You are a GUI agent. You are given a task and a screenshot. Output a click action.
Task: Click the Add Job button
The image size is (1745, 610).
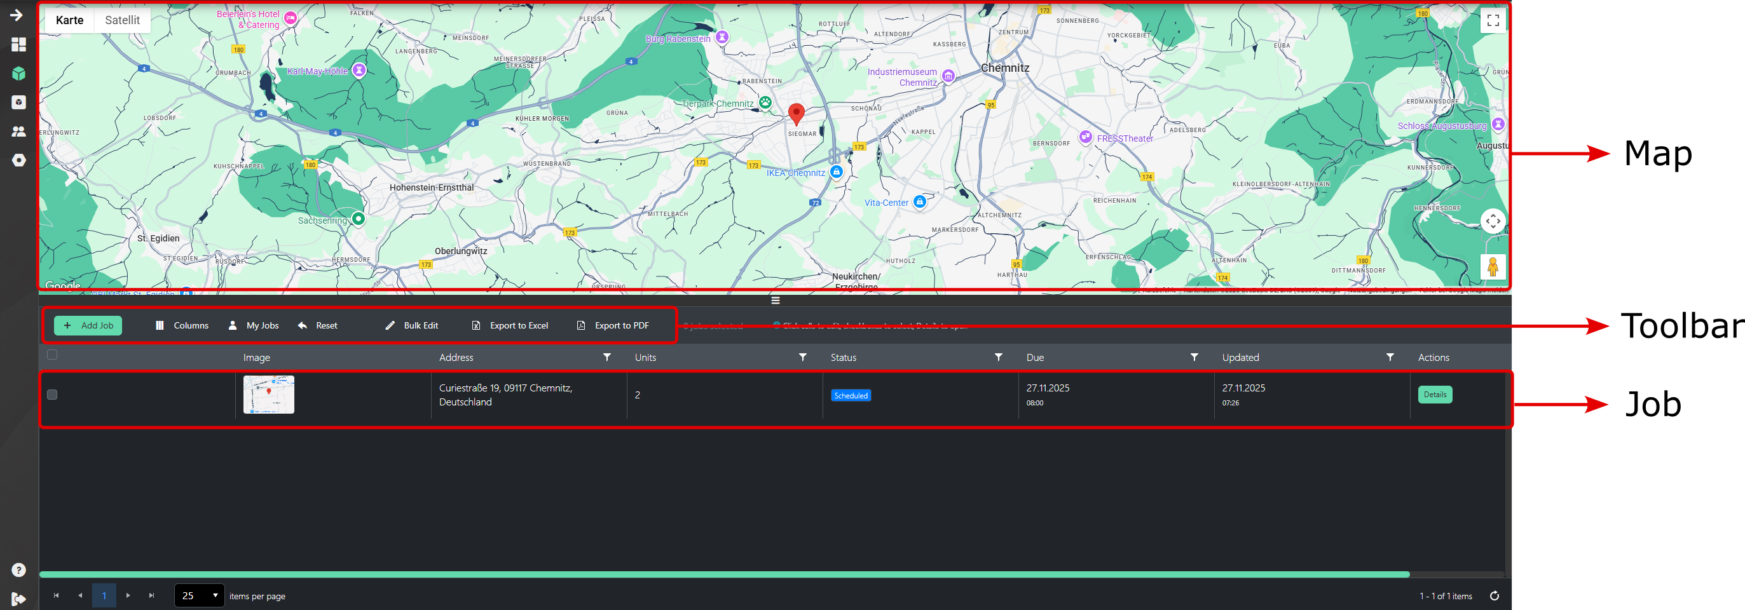point(88,325)
